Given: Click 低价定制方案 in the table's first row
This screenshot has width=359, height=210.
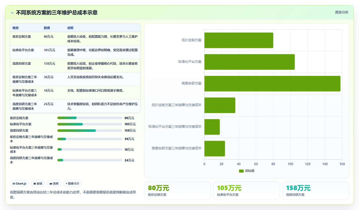Looking at the screenshot, I should [22, 37].
